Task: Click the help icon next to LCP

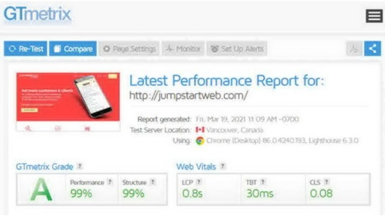Action: click(199, 182)
